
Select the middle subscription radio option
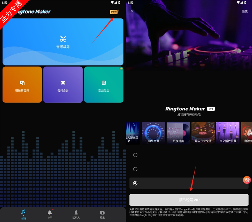pyautogui.click(x=135, y=169)
